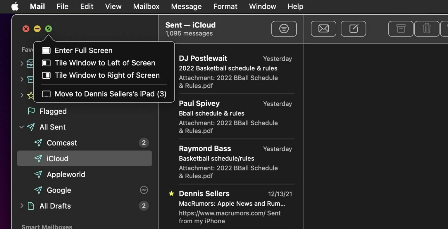Screen dimensions: 448x229
Task: Expand the first Favorites mailbox row
Action: pyautogui.click(x=22, y=64)
